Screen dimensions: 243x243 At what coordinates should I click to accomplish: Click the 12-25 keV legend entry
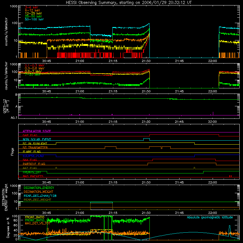(33, 13)
